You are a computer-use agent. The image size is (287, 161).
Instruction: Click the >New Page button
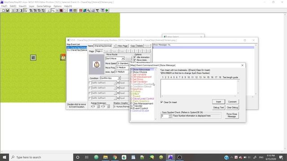[x=122, y=46]
